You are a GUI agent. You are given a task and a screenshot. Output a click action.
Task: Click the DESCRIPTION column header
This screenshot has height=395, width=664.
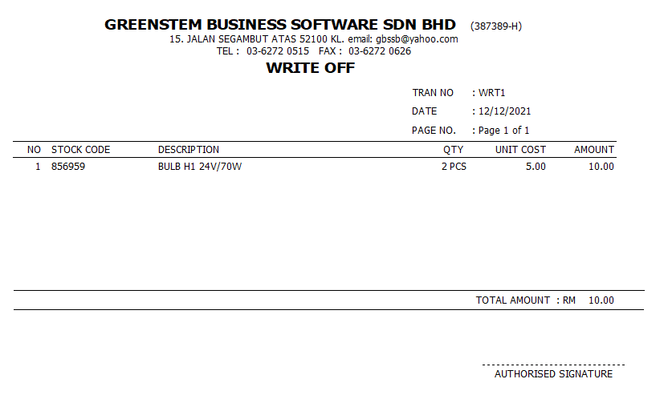(189, 150)
